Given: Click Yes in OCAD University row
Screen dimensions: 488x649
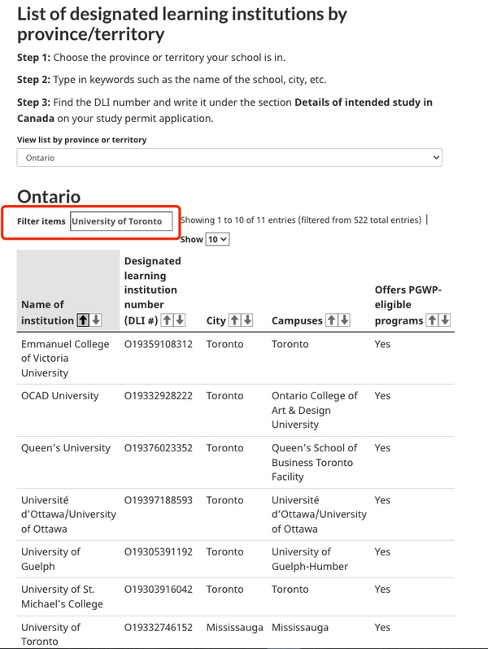Looking at the screenshot, I should 382,396.
